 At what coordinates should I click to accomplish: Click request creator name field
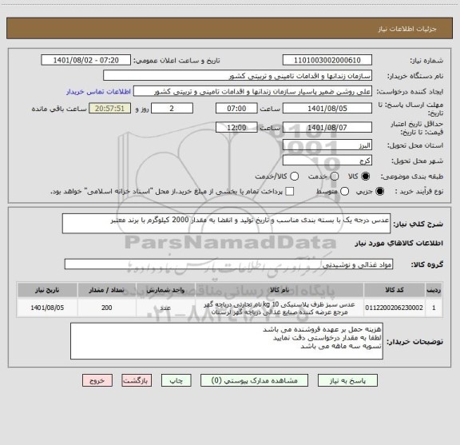[253, 91]
